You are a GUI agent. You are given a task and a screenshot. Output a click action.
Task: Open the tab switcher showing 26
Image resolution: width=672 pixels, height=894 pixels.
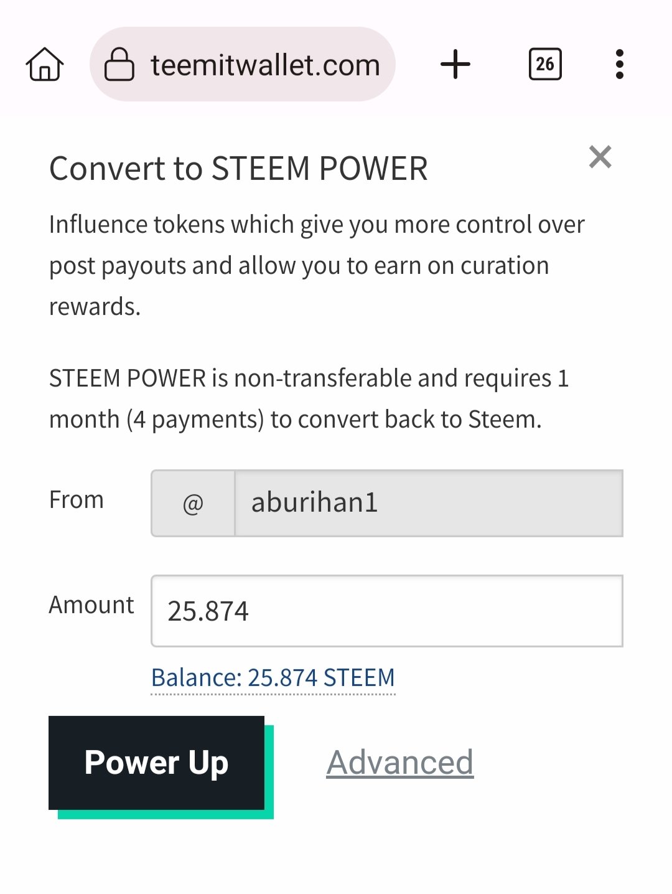pos(545,64)
